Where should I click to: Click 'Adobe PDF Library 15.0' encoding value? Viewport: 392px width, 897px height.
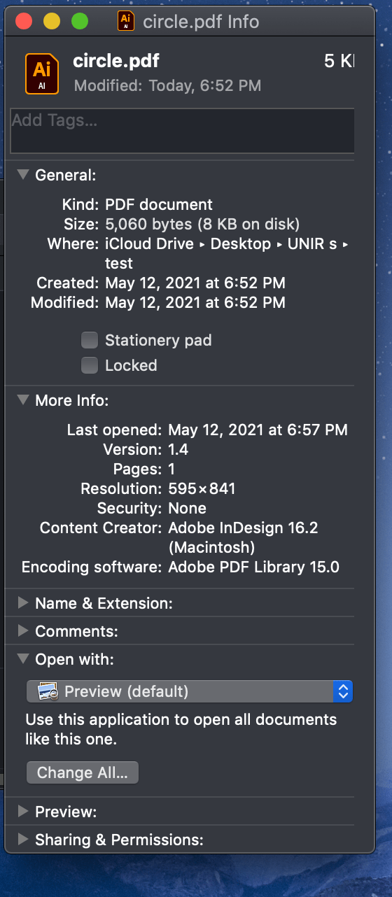click(254, 567)
